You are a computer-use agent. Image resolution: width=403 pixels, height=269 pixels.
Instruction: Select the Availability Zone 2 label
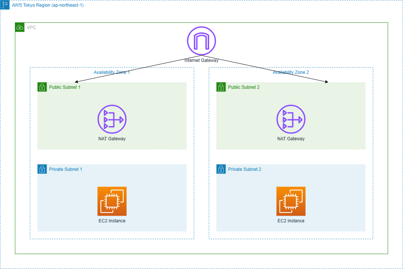291,72
